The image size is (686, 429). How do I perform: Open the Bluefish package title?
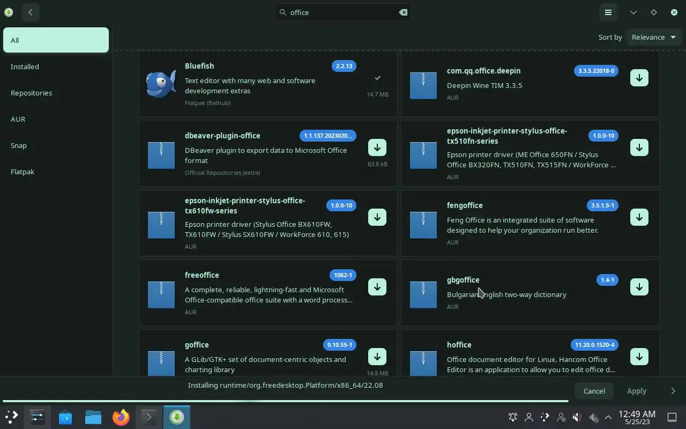199,66
